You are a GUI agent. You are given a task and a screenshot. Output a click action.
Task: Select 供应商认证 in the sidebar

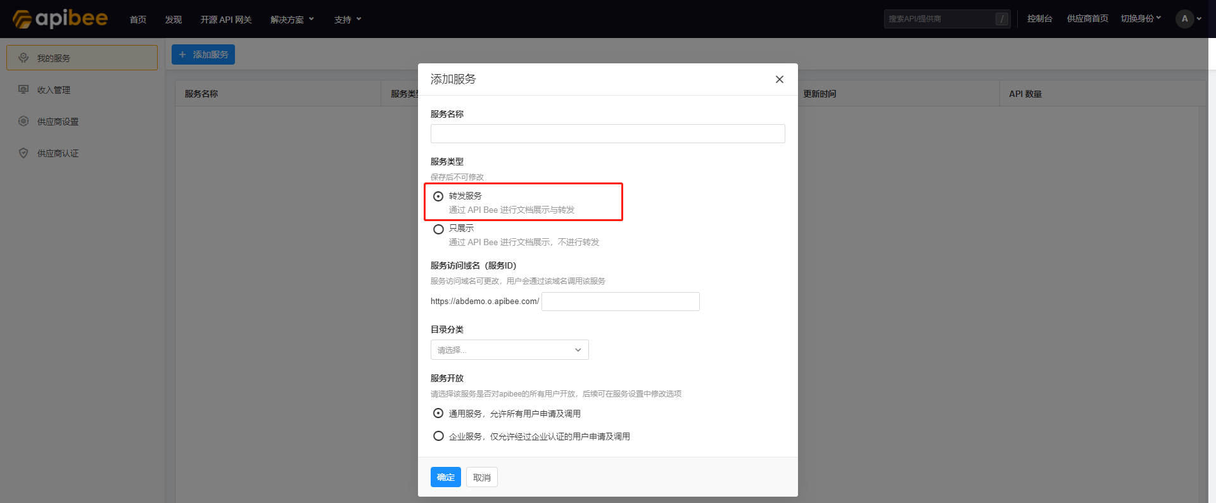(x=82, y=153)
